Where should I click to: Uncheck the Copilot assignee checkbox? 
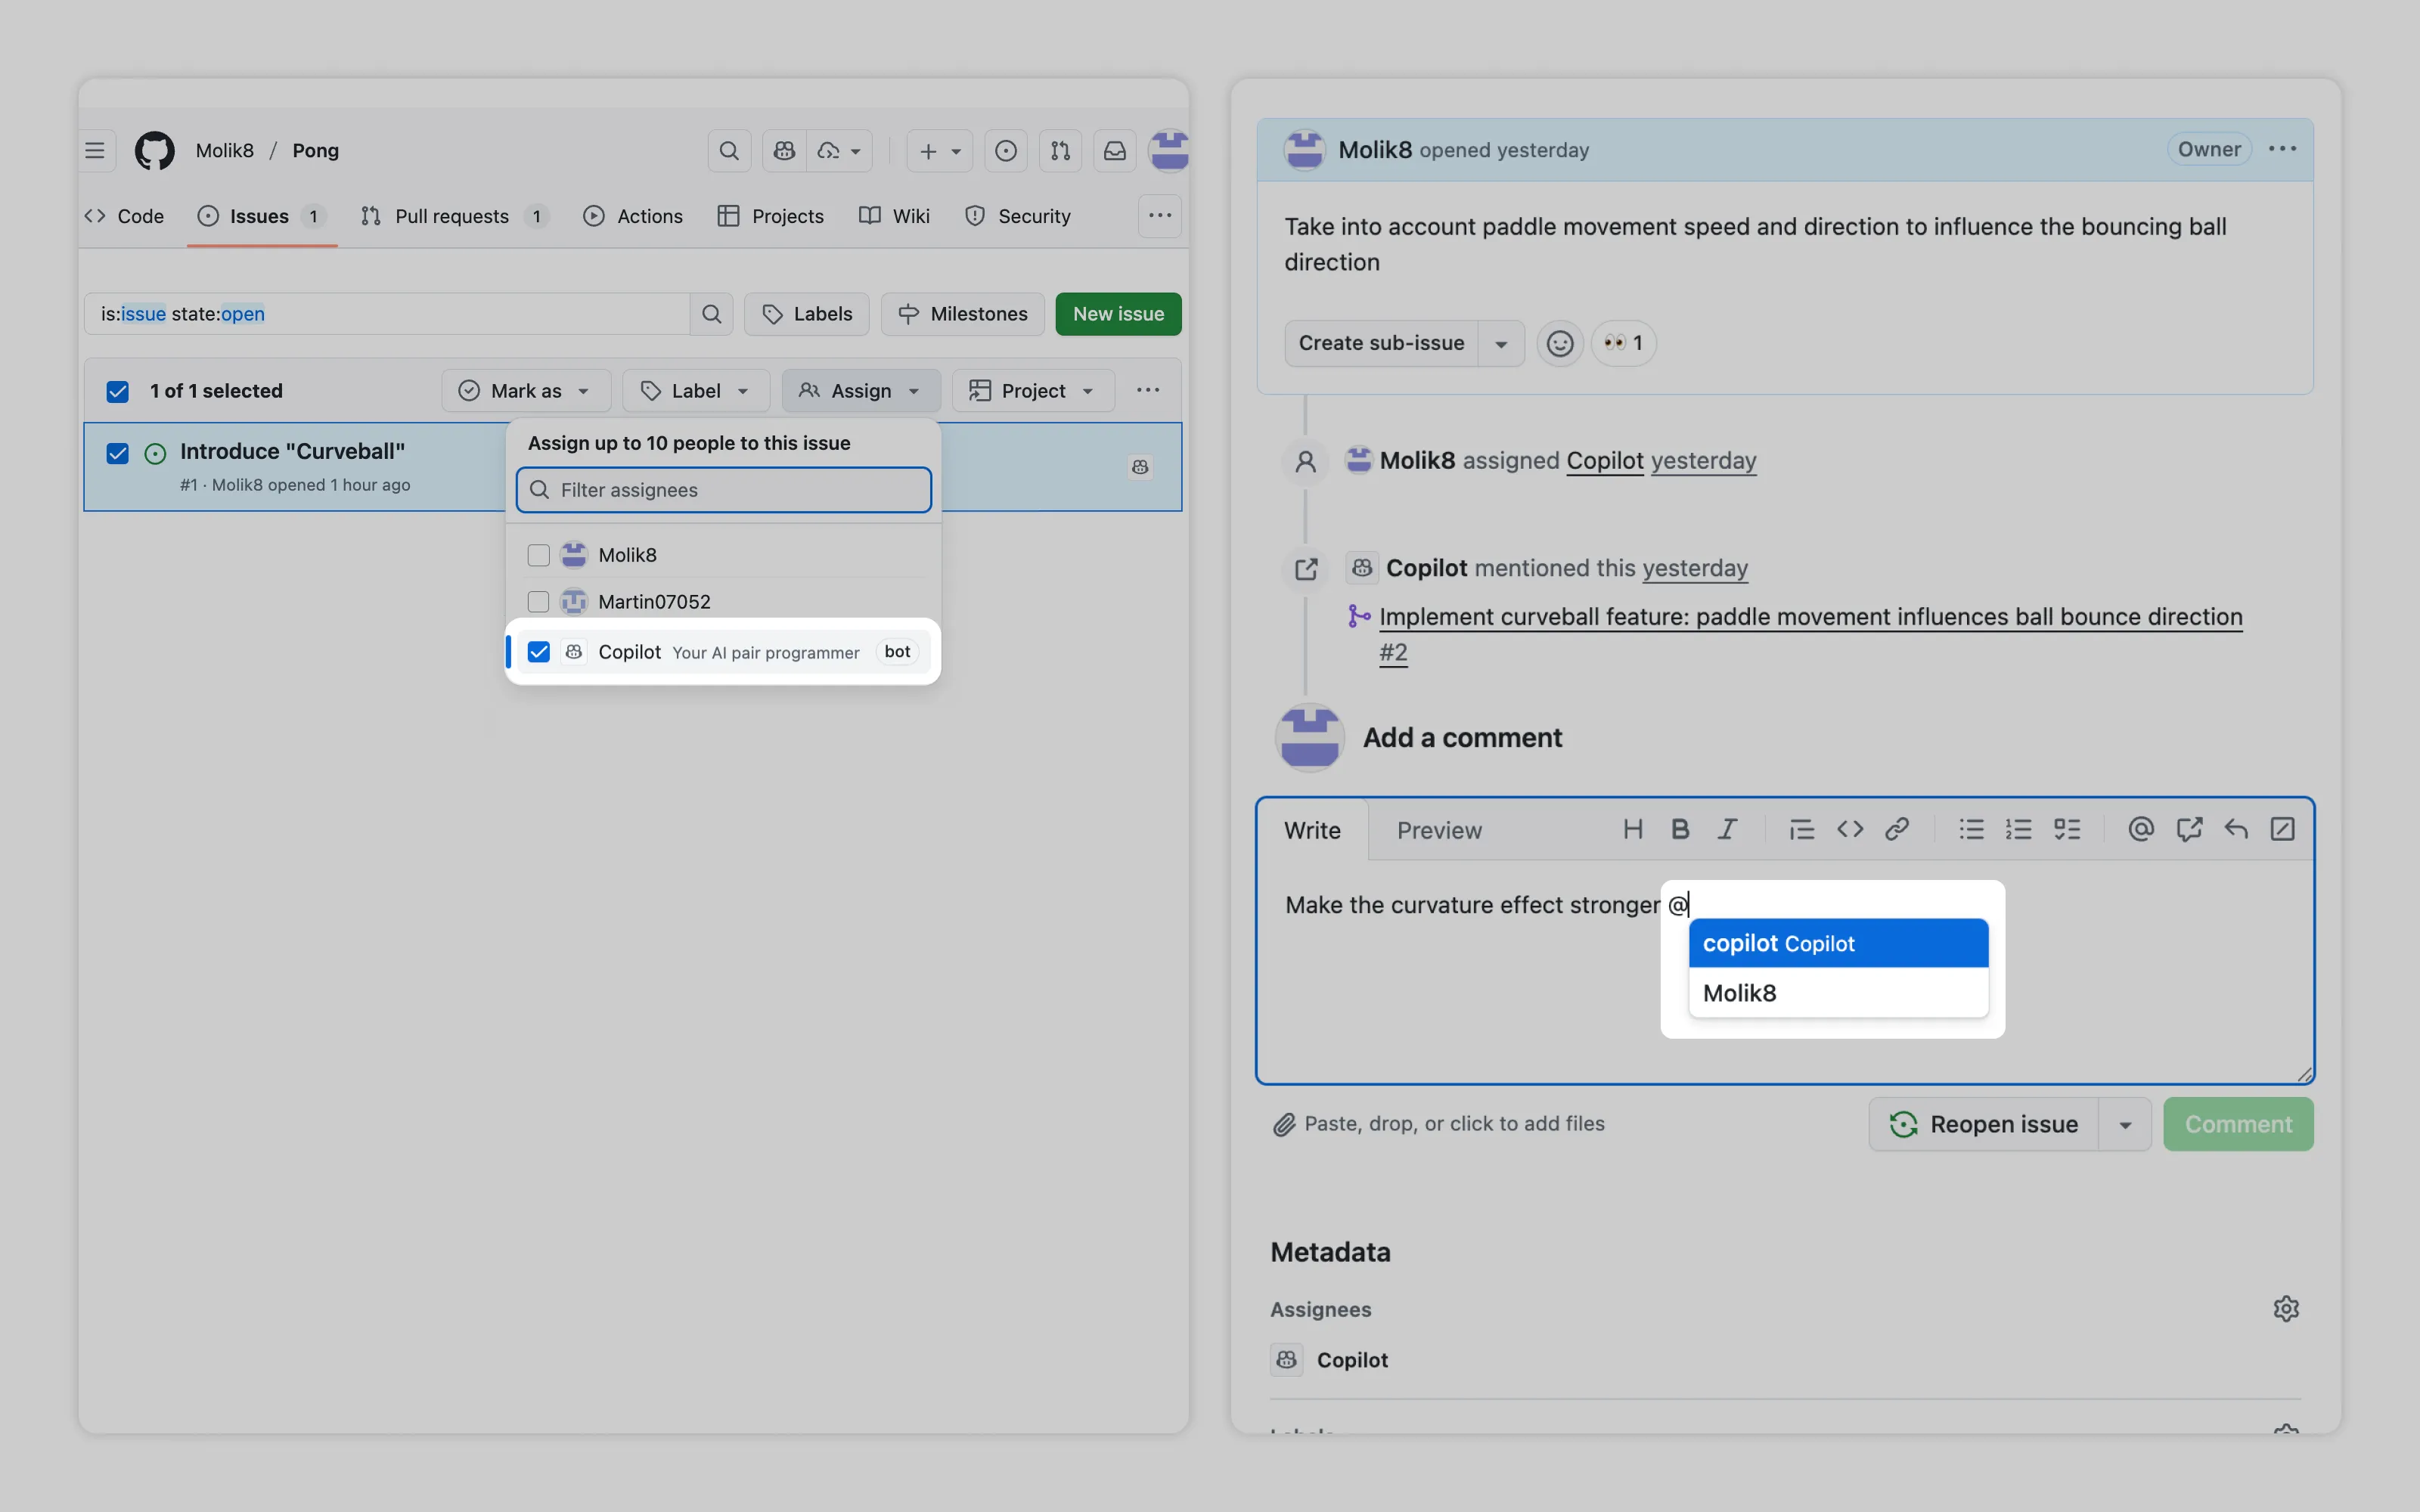tap(538, 652)
